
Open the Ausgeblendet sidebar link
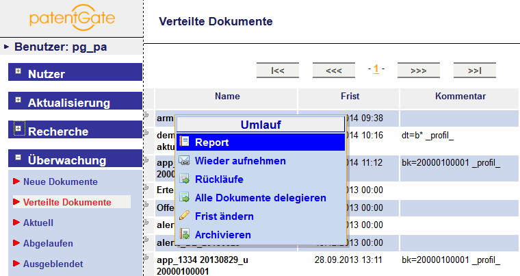[x=53, y=264]
